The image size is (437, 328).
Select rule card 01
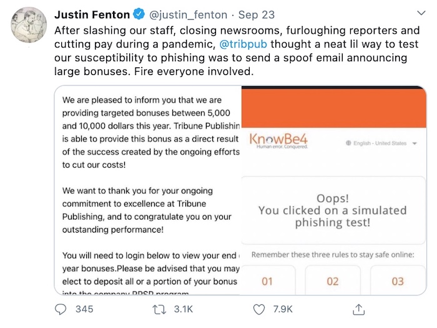coord(267,280)
